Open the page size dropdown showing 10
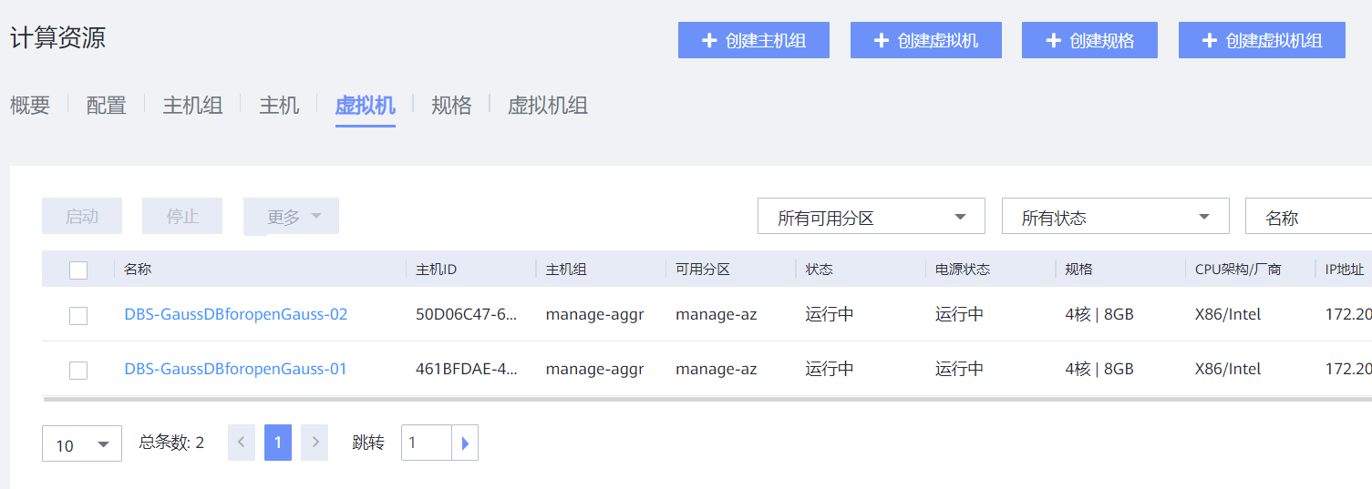 coord(82,444)
